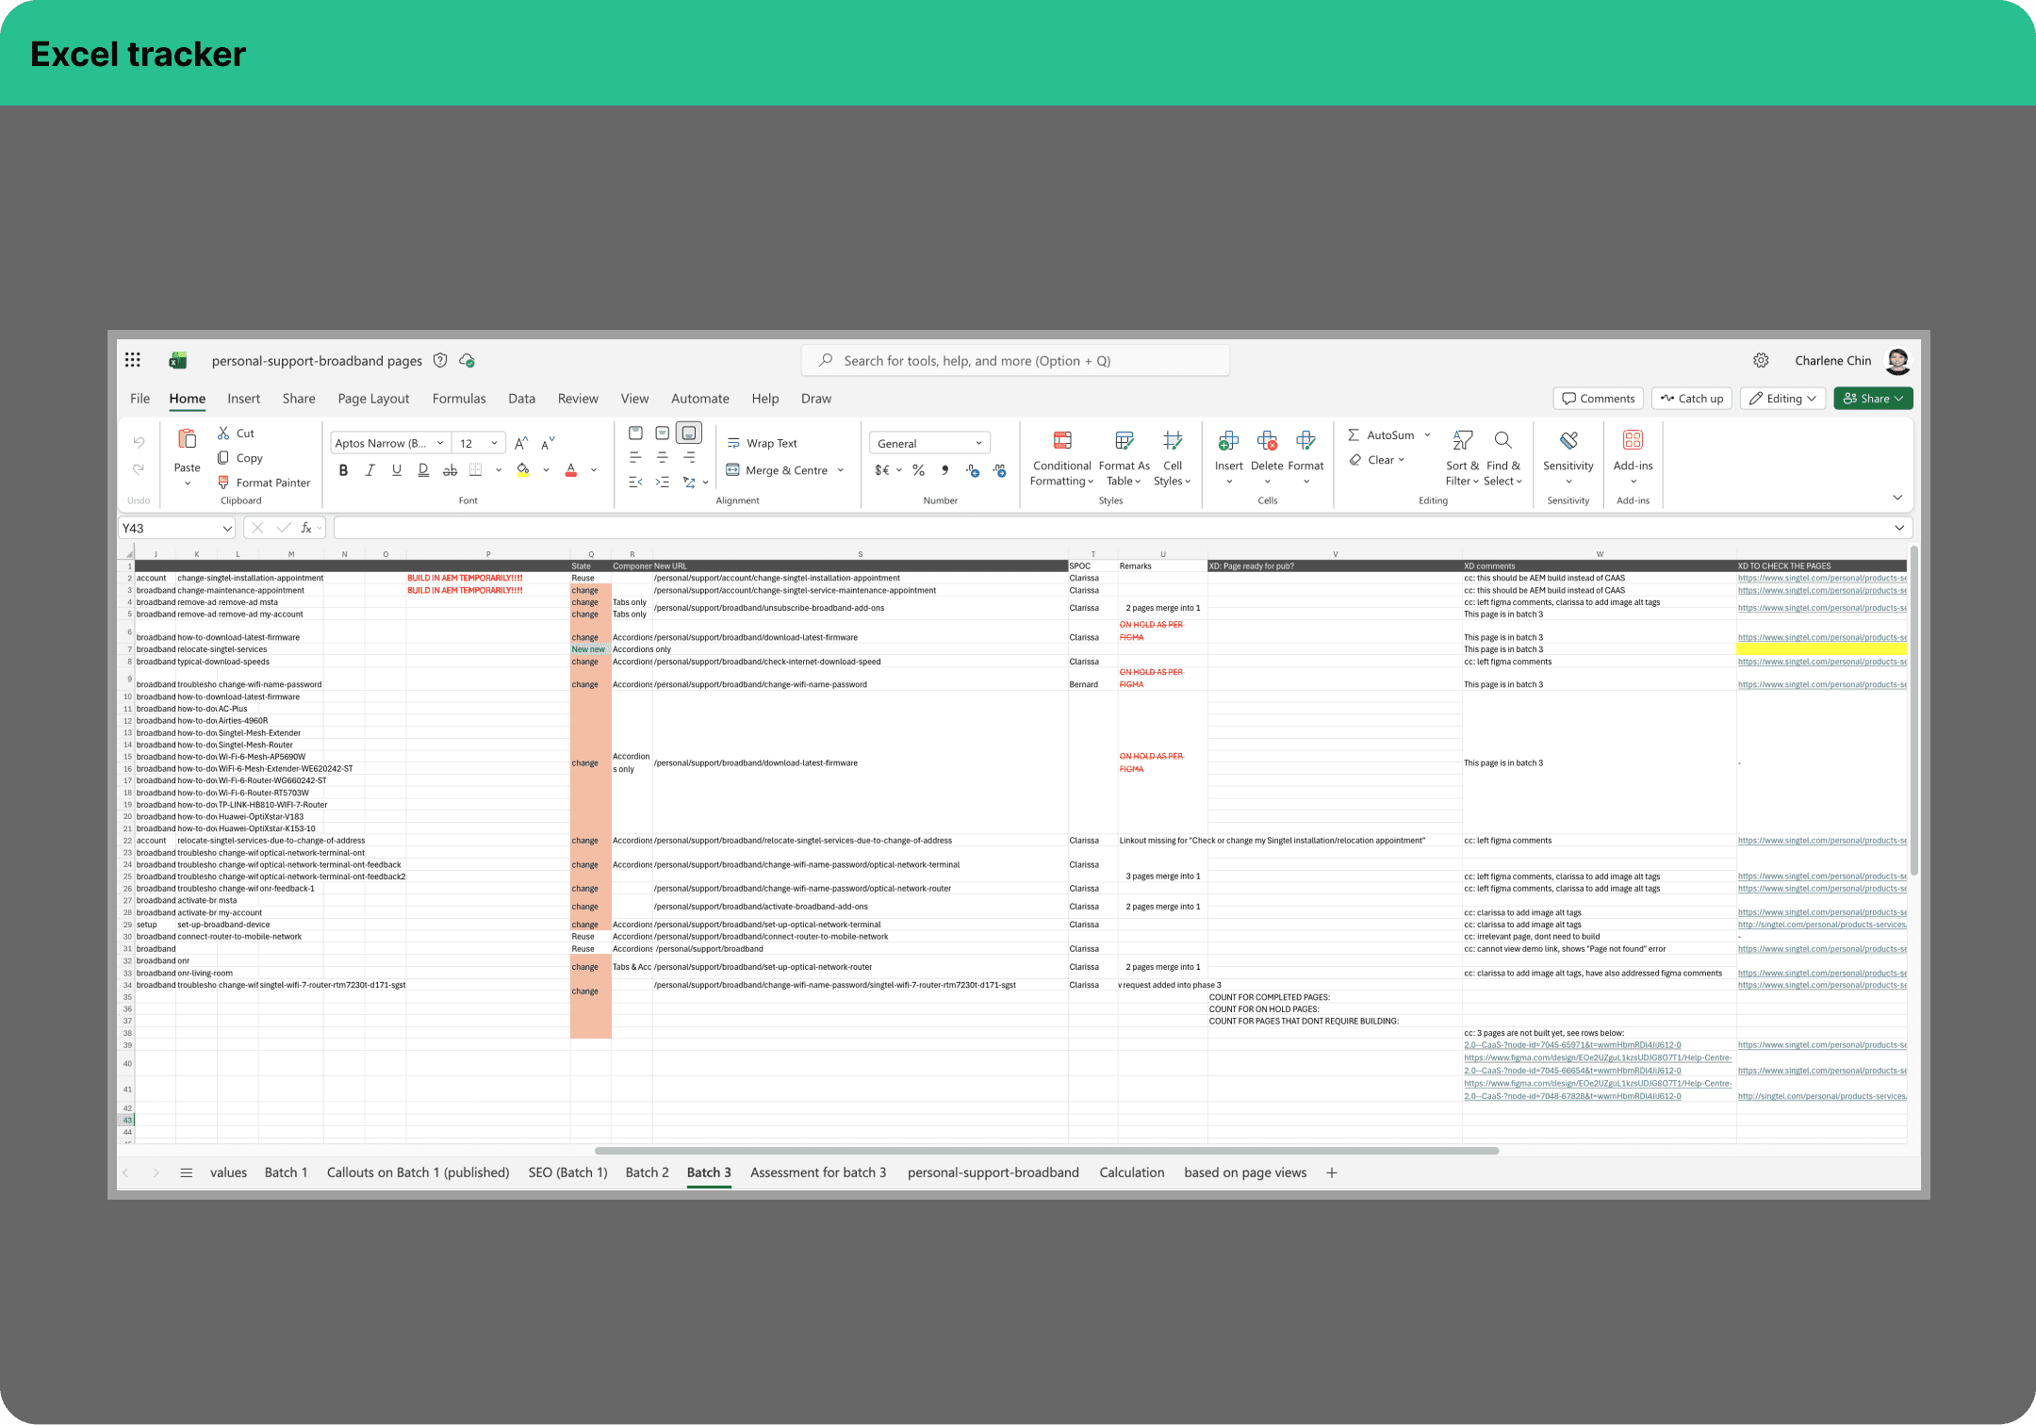Open the Sort & Filter tool
This screenshot has height=1425, width=2036.
tap(1462, 440)
